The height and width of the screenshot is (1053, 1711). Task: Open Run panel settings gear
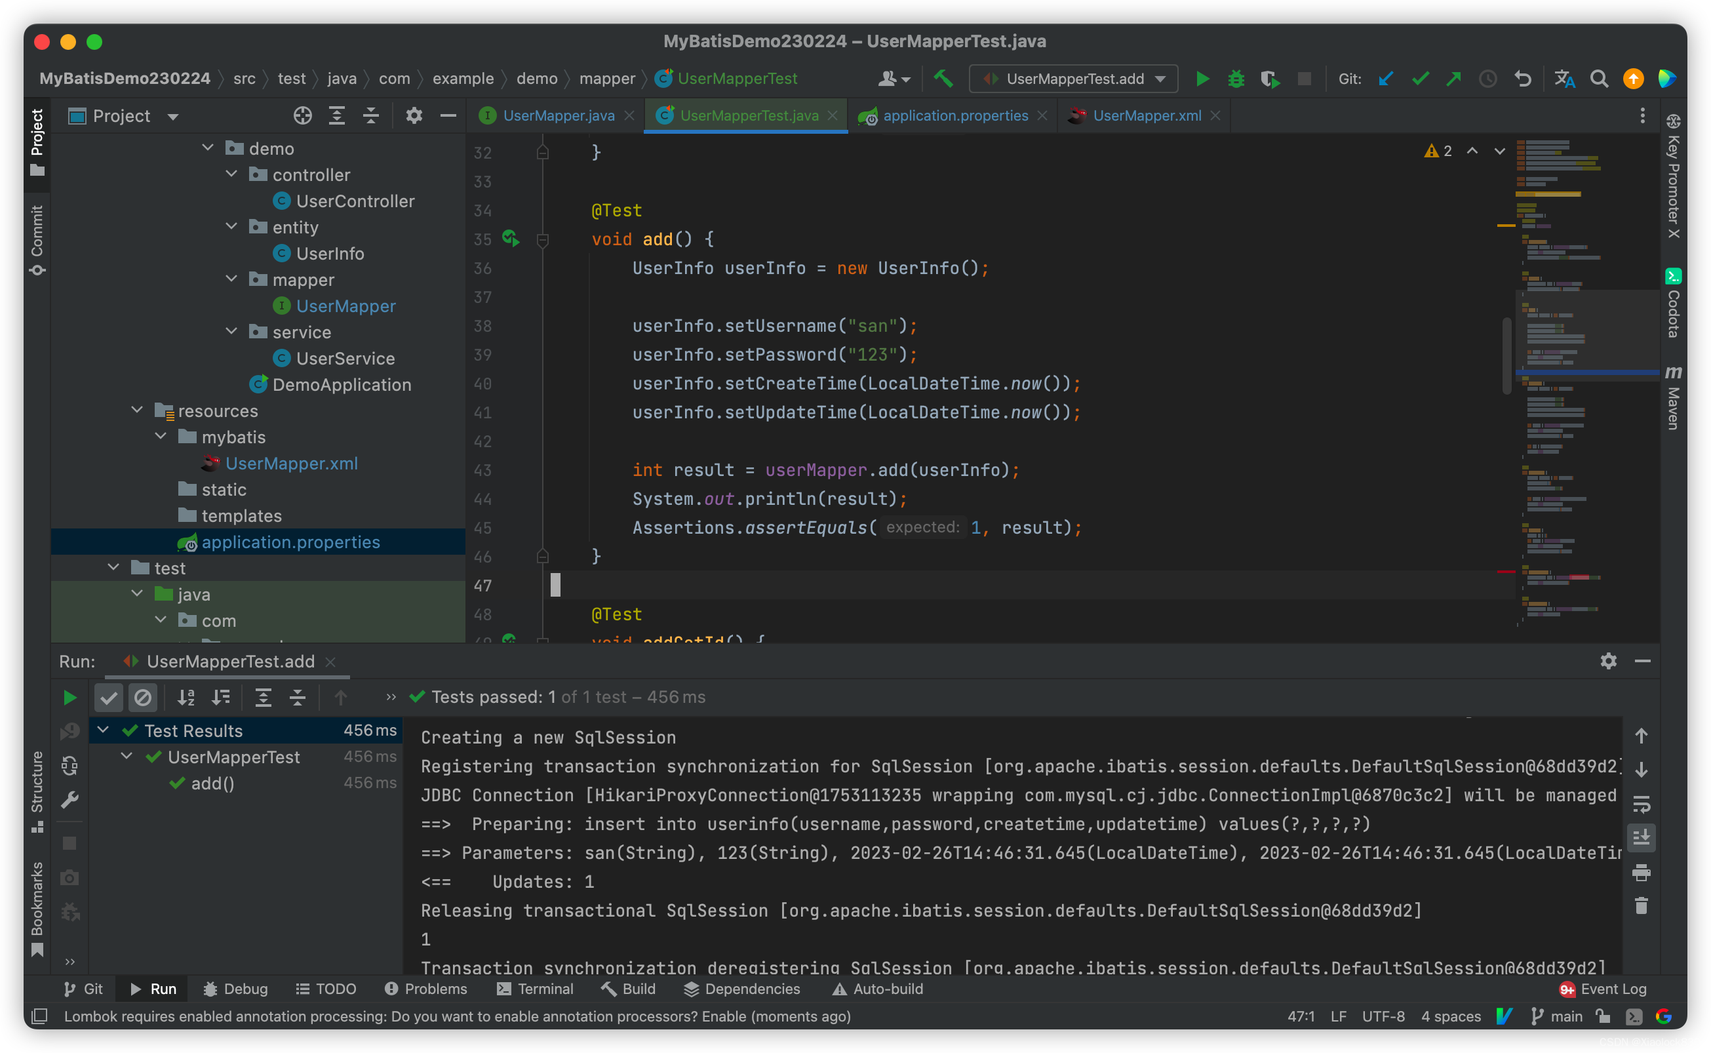pyautogui.click(x=1608, y=661)
